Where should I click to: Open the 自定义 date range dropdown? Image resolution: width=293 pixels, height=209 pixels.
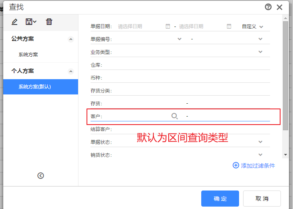coord(252,27)
